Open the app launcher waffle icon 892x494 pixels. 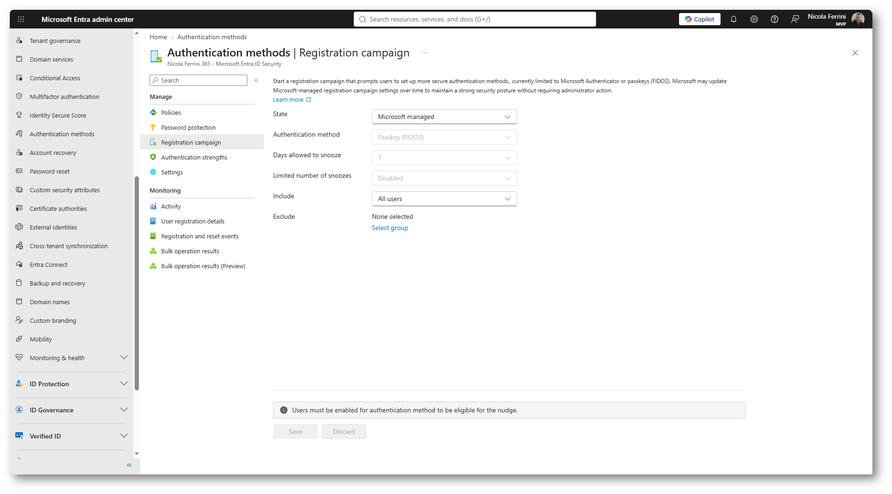coord(21,19)
